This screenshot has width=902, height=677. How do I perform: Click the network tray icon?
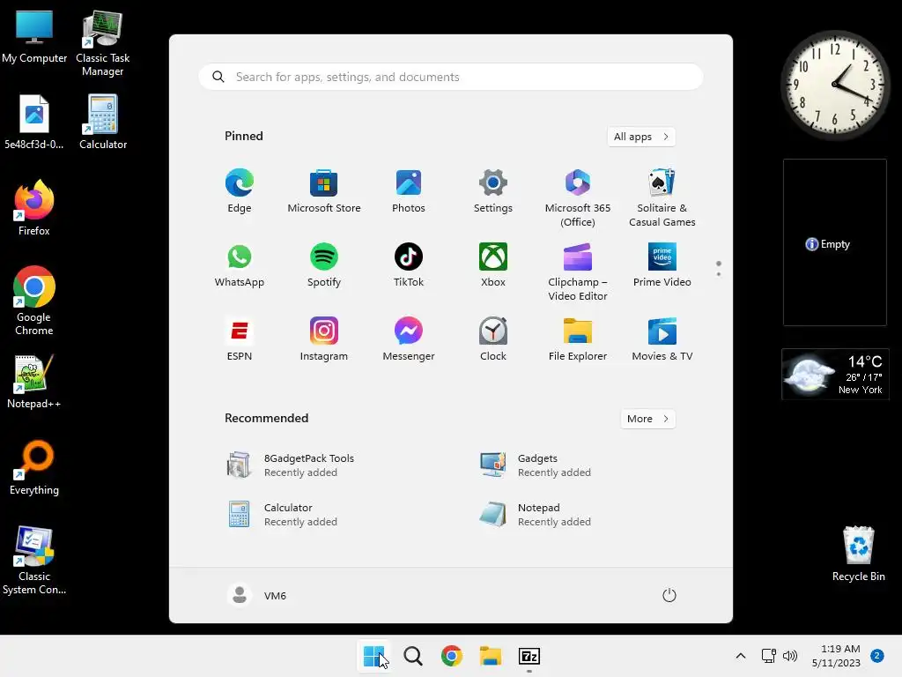point(768,656)
